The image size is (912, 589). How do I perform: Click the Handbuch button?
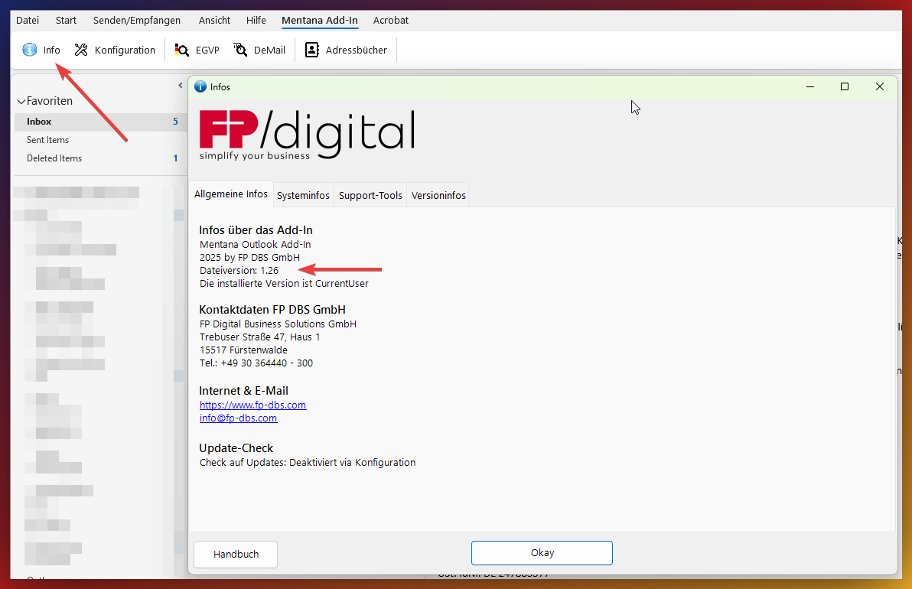(x=236, y=554)
